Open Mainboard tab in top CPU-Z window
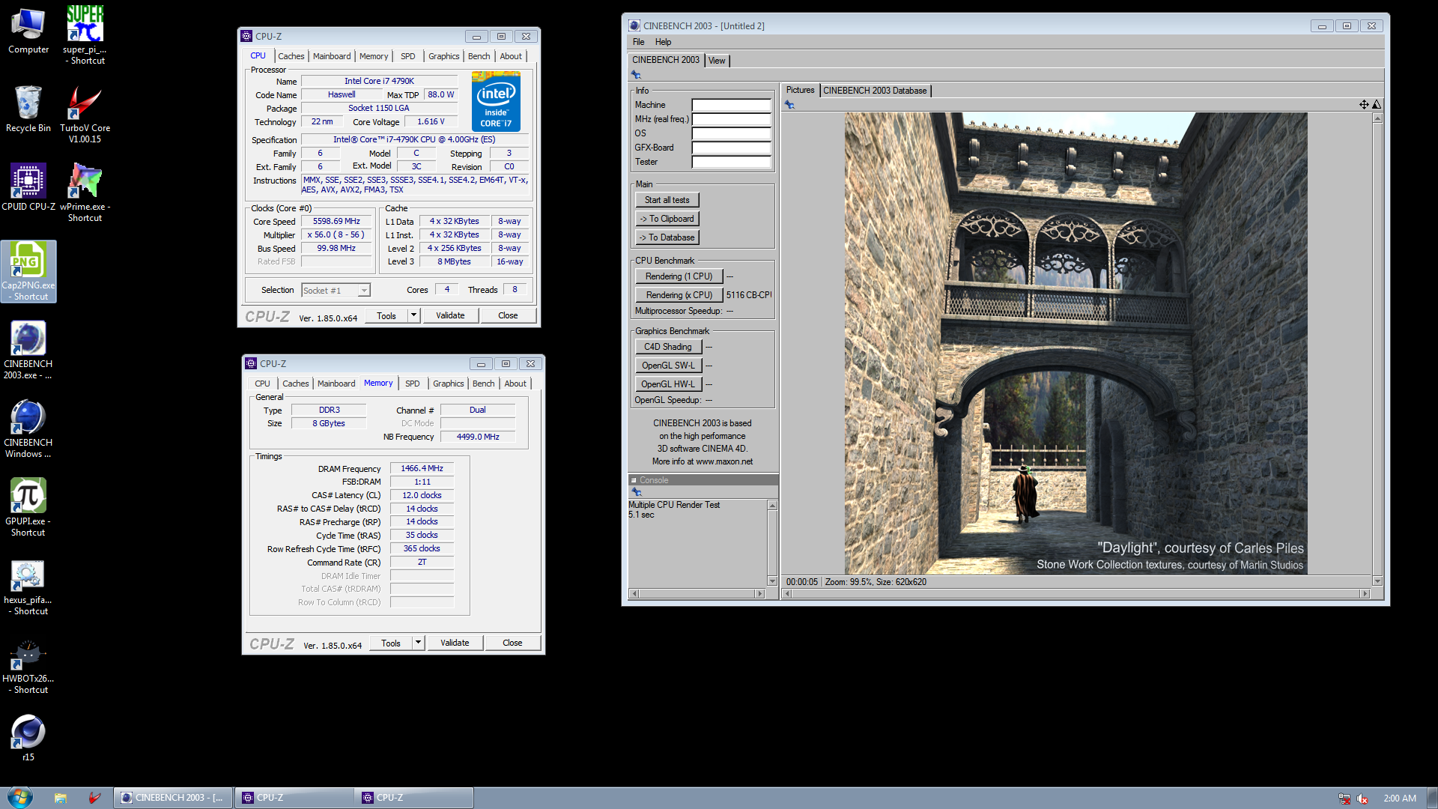 tap(332, 56)
